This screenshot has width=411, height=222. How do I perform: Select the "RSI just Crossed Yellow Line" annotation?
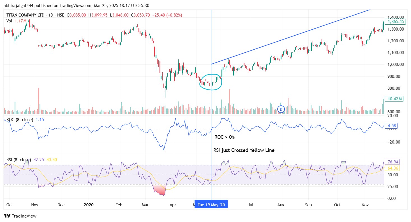(x=244, y=150)
